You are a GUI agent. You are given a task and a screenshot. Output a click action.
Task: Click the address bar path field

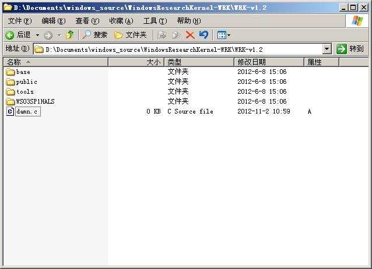(x=178, y=49)
